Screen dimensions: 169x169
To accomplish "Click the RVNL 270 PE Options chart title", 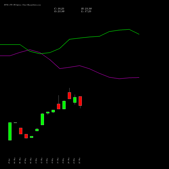I will pyautogui.click(x=22, y=5).
